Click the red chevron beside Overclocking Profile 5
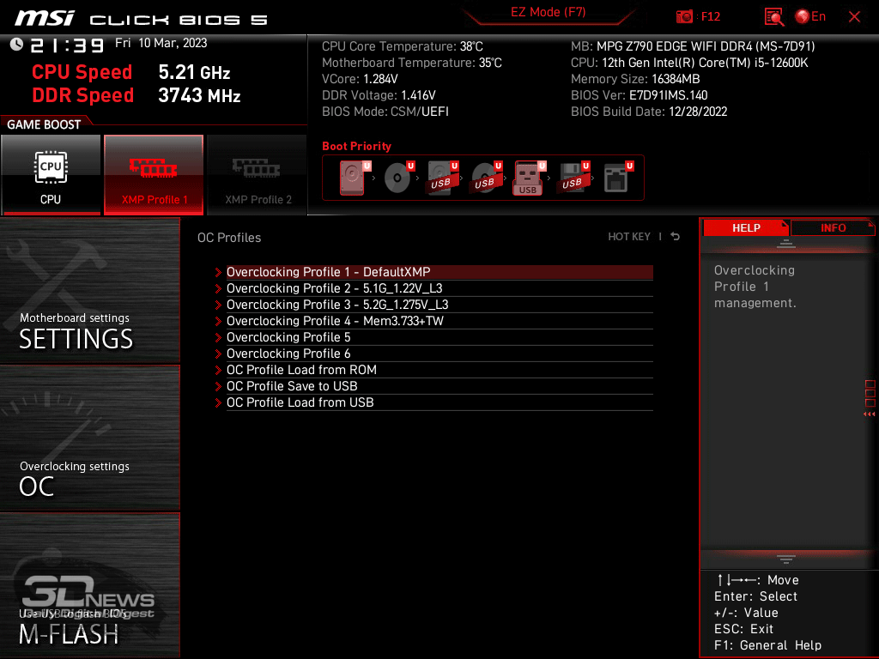 (x=218, y=337)
